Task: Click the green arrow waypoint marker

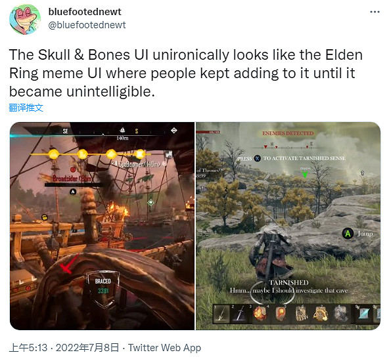Action: [305, 174]
